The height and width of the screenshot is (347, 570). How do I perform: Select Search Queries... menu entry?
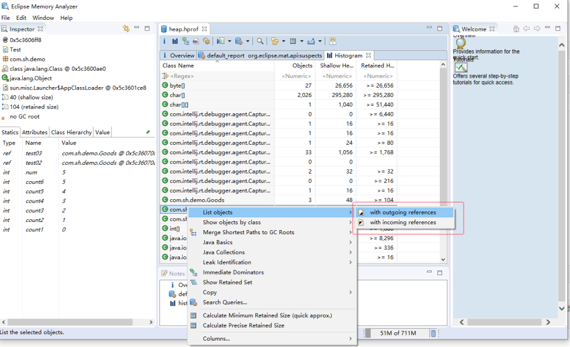[x=272, y=302]
